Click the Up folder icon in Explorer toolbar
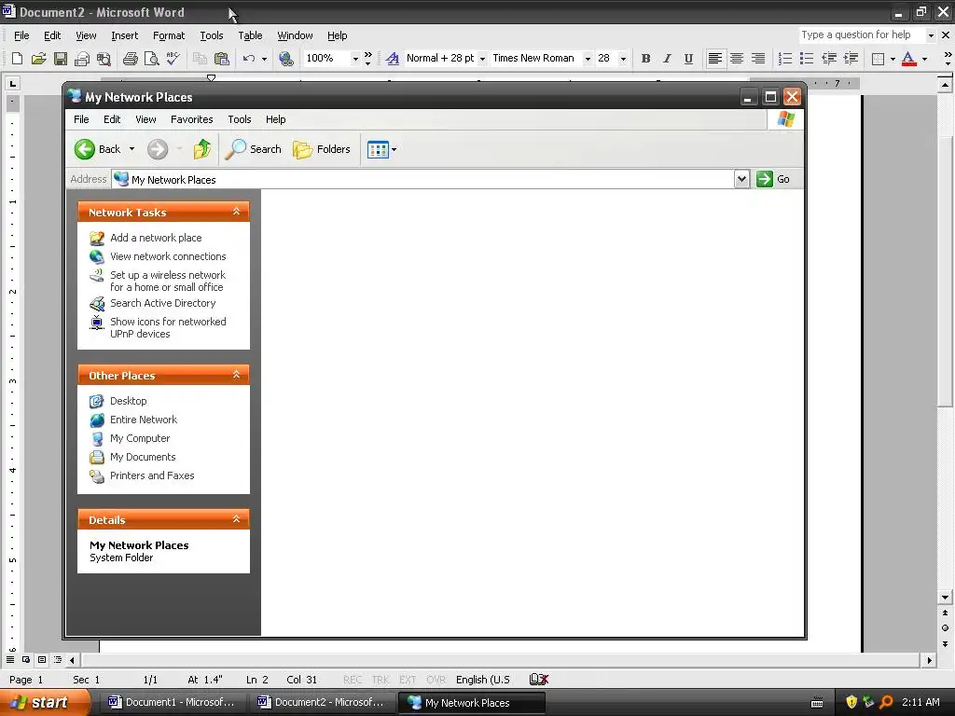 pyautogui.click(x=202, y=149)
